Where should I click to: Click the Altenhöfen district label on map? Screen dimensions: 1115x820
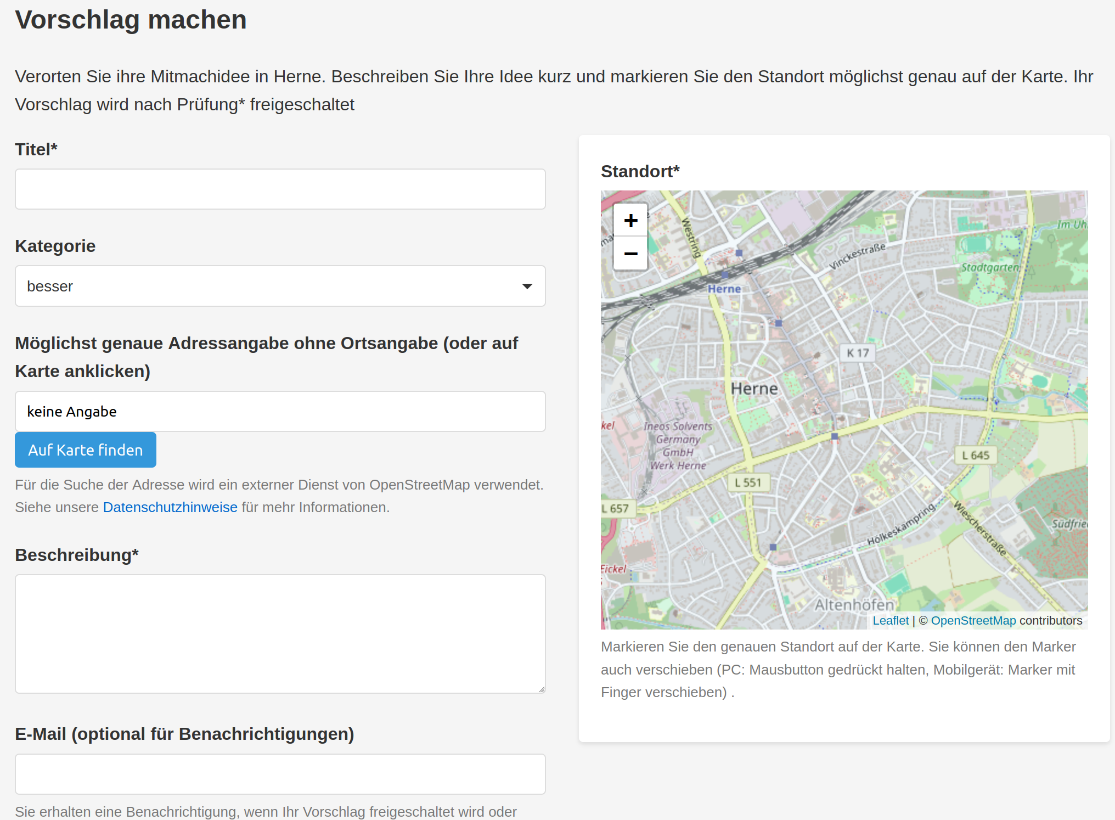point(854,604)
